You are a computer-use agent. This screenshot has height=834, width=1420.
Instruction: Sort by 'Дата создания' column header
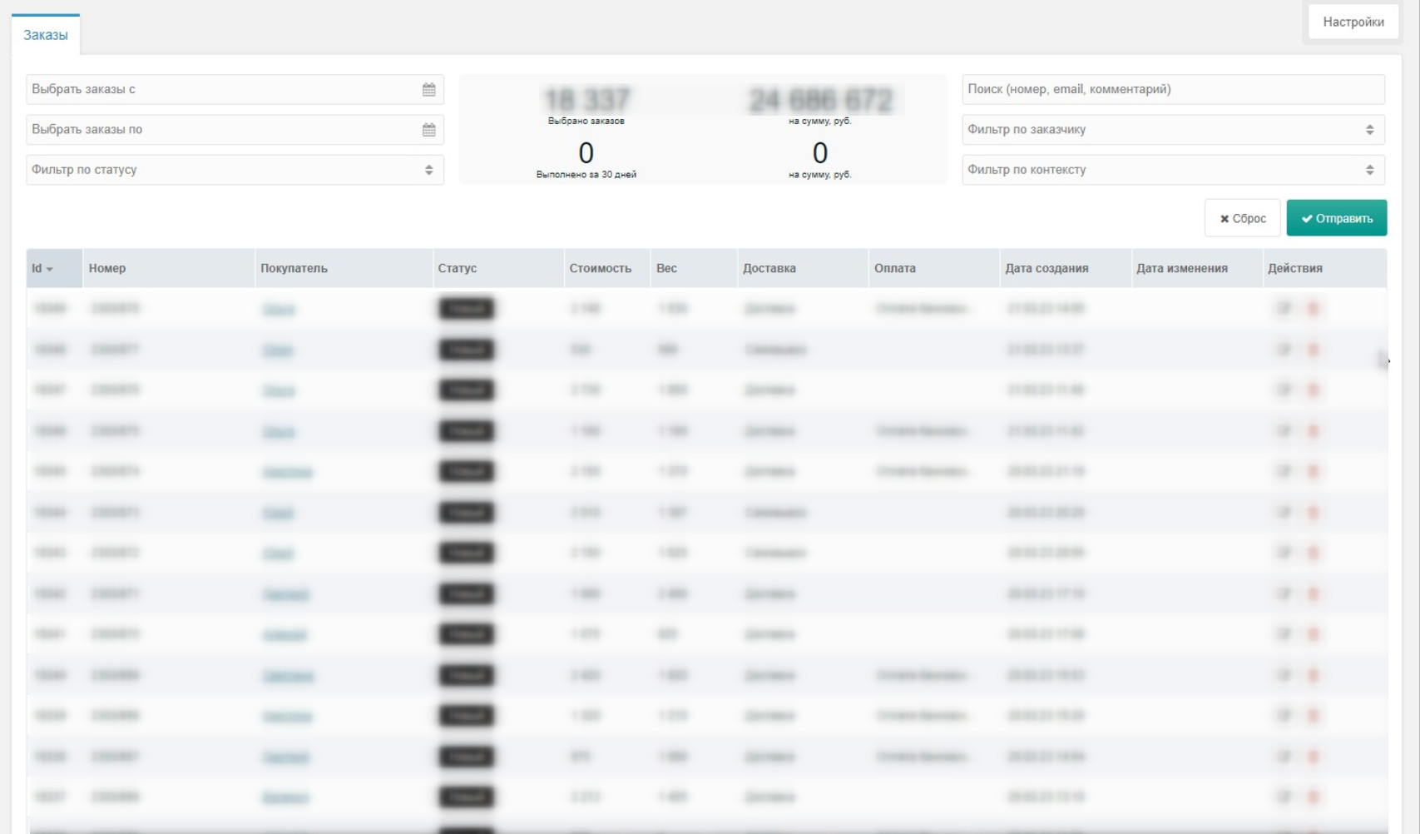point(1046,269)
